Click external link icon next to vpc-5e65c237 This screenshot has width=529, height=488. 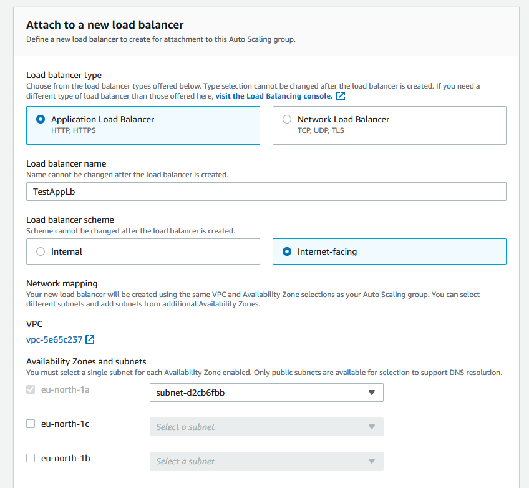(90, 339)
